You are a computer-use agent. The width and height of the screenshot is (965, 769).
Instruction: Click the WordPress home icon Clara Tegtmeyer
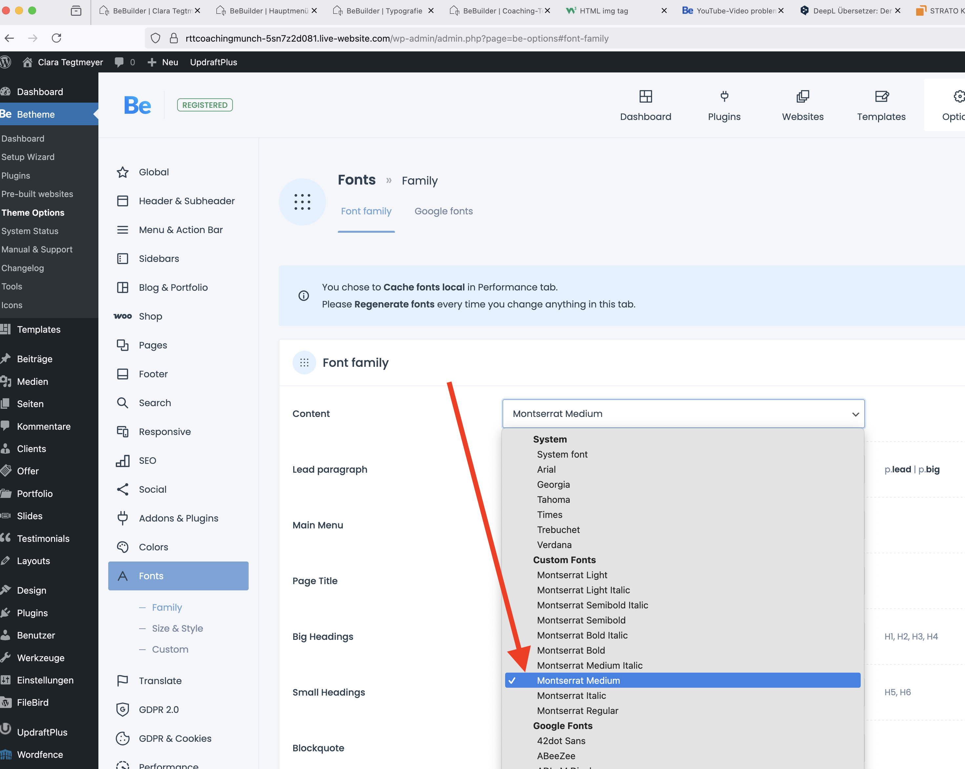(28, 62)
